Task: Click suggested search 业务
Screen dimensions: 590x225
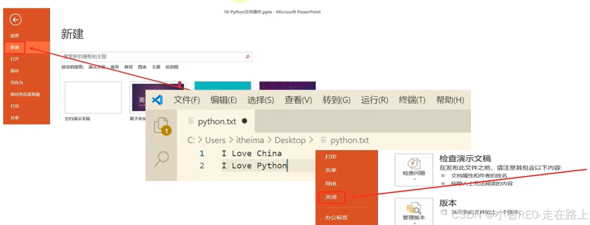Action: (115, 67)
